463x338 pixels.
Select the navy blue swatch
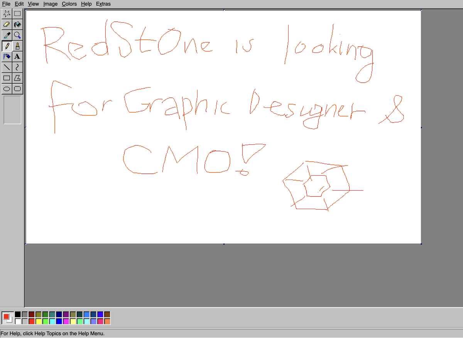click(59, 314)
